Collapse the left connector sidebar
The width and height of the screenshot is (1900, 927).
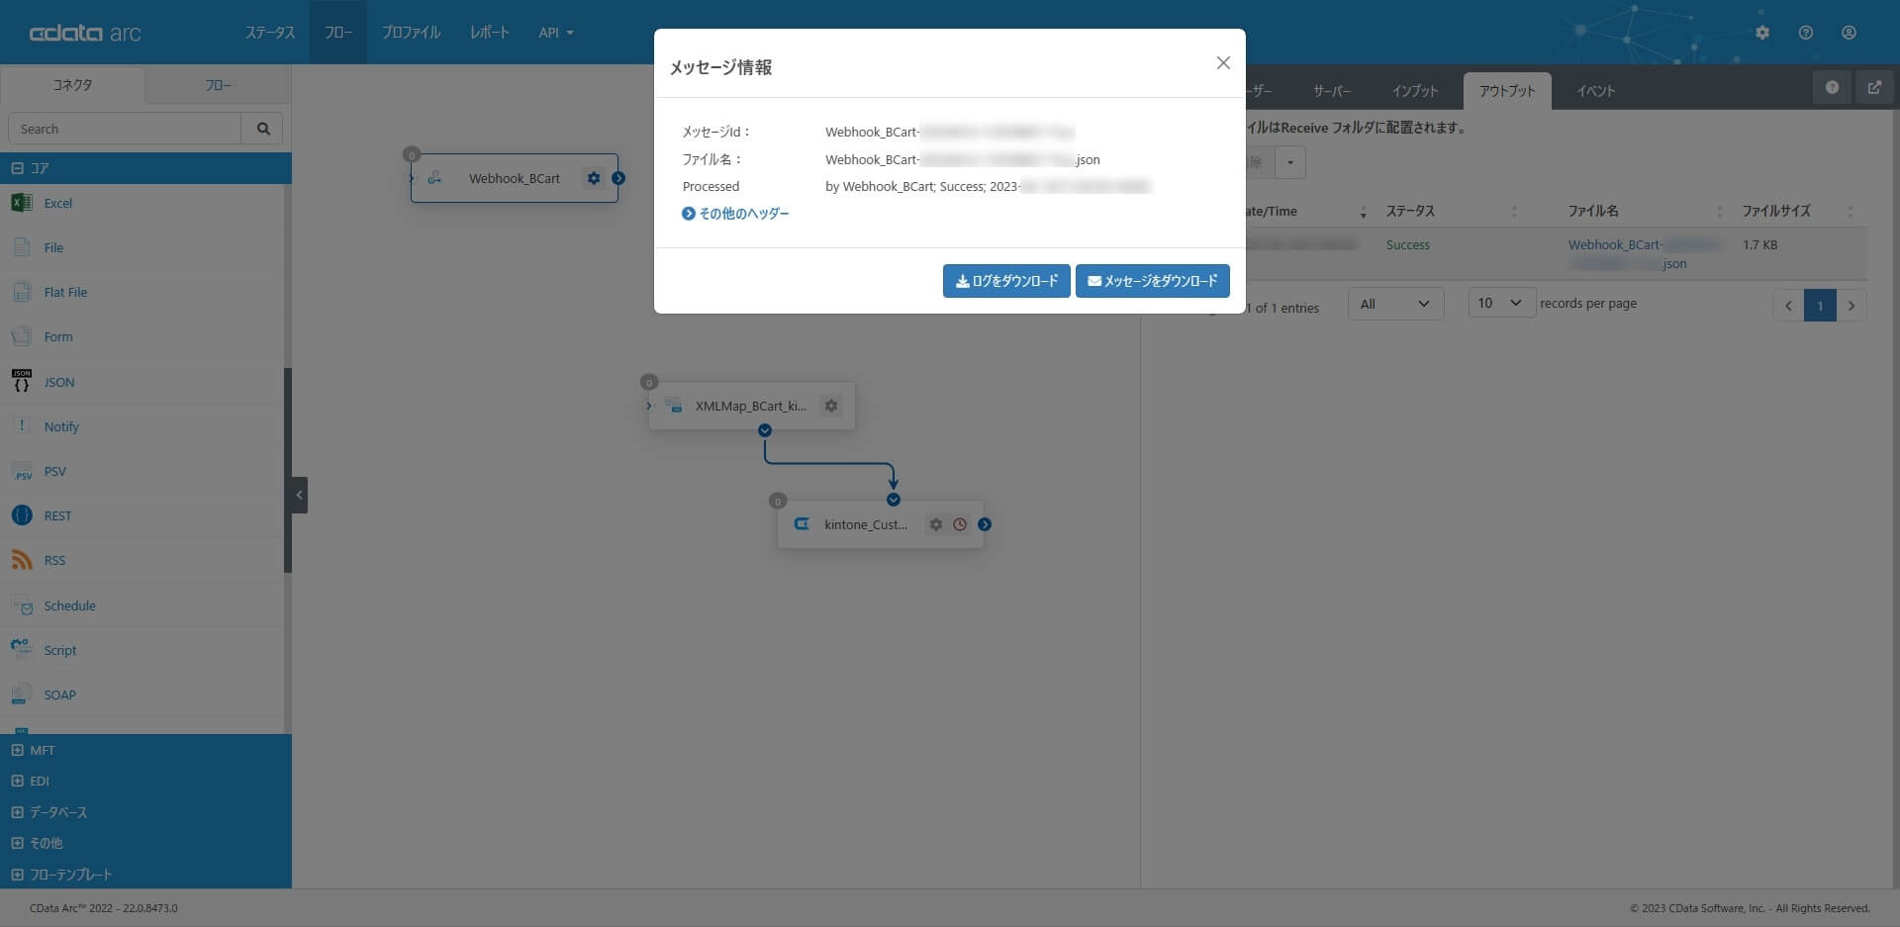click(x=299, y=495)
